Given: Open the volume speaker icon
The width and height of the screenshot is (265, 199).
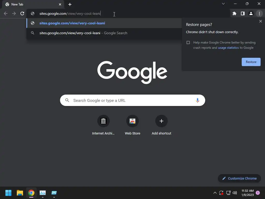Looking at the screenshot, I should (x=235, y=193).
